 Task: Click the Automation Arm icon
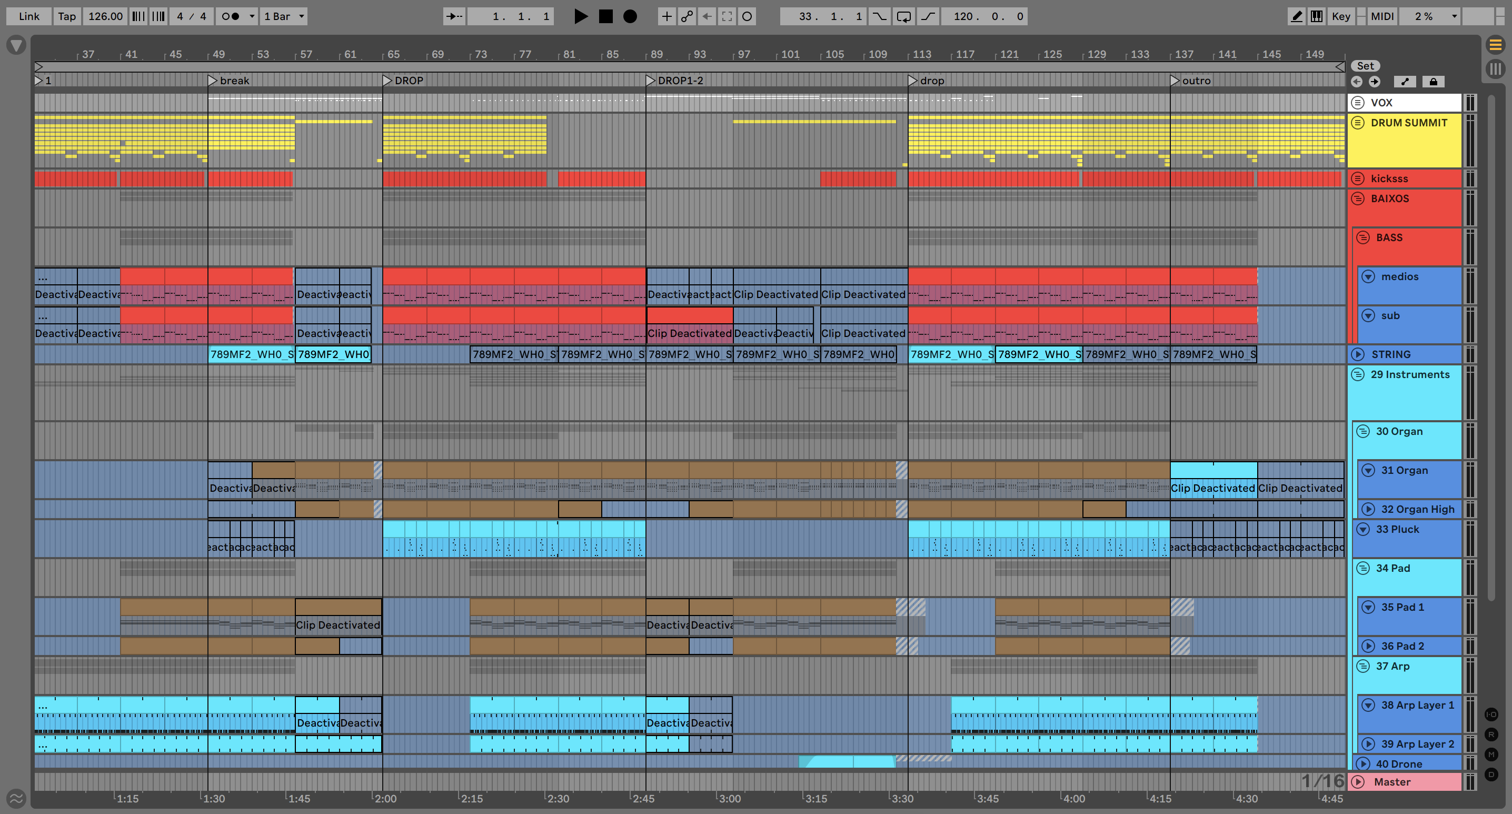687,16
